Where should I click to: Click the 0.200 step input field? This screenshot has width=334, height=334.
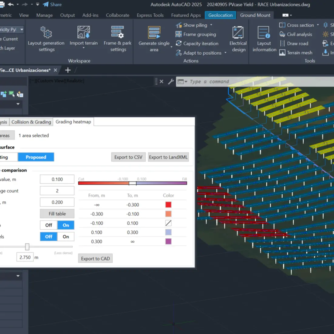point(57,202)
